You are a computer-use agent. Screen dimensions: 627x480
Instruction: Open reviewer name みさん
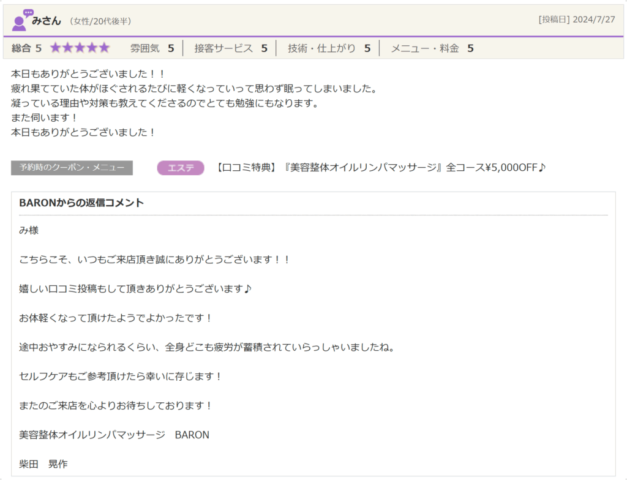click(x=47, y=21)
